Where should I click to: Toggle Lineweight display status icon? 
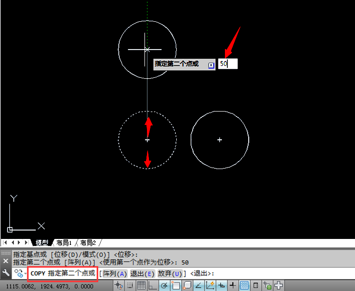click(x=233, y=286)
